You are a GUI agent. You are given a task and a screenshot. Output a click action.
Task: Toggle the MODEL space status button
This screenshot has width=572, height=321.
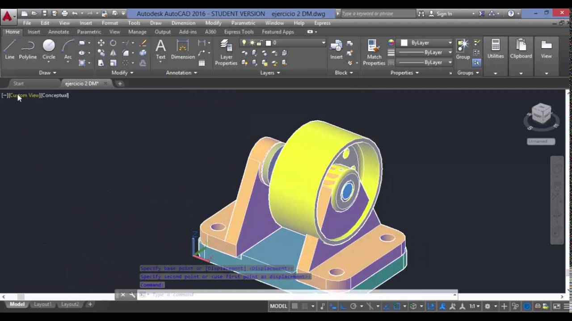pos(278,306)
